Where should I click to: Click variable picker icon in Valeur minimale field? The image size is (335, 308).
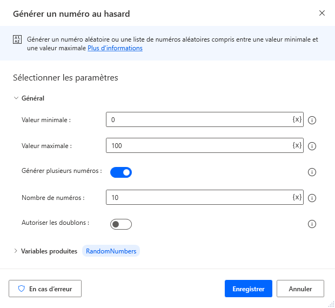(297, 119)
